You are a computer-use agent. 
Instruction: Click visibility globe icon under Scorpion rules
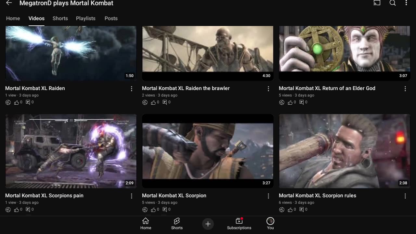(x=282, y=210)
